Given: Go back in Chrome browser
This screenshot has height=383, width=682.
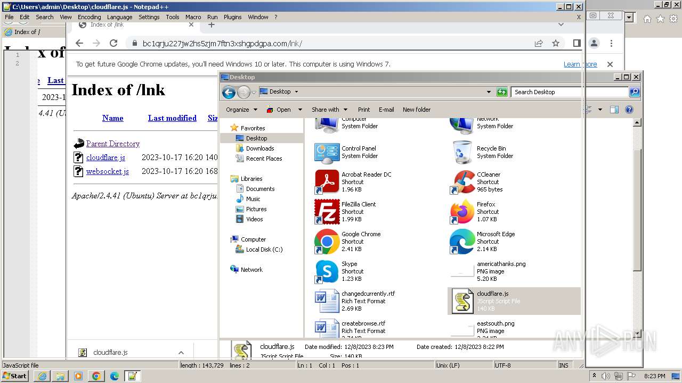Looking at the screenshot, I should pyautogui.click(x=79, y=44).
